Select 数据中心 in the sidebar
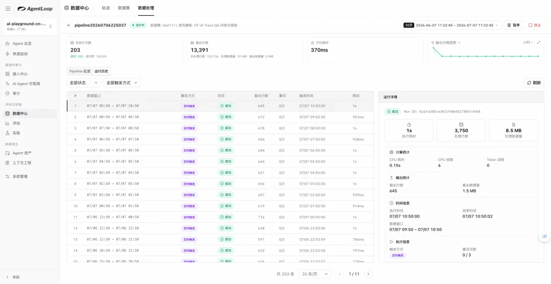 pos(30,113)
